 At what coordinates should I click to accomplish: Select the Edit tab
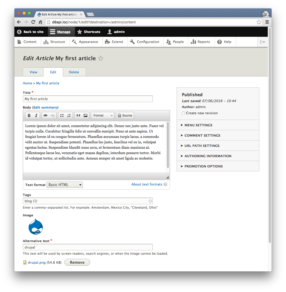53,72
